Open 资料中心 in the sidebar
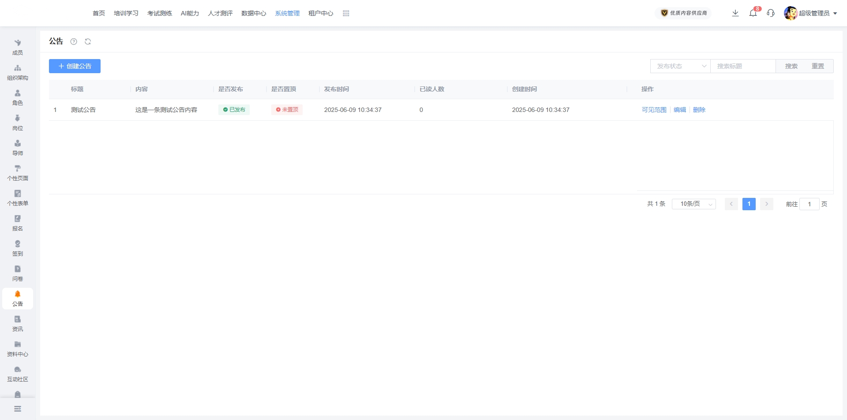The width and height of the screenshot is (847, 420). (18, 349)
